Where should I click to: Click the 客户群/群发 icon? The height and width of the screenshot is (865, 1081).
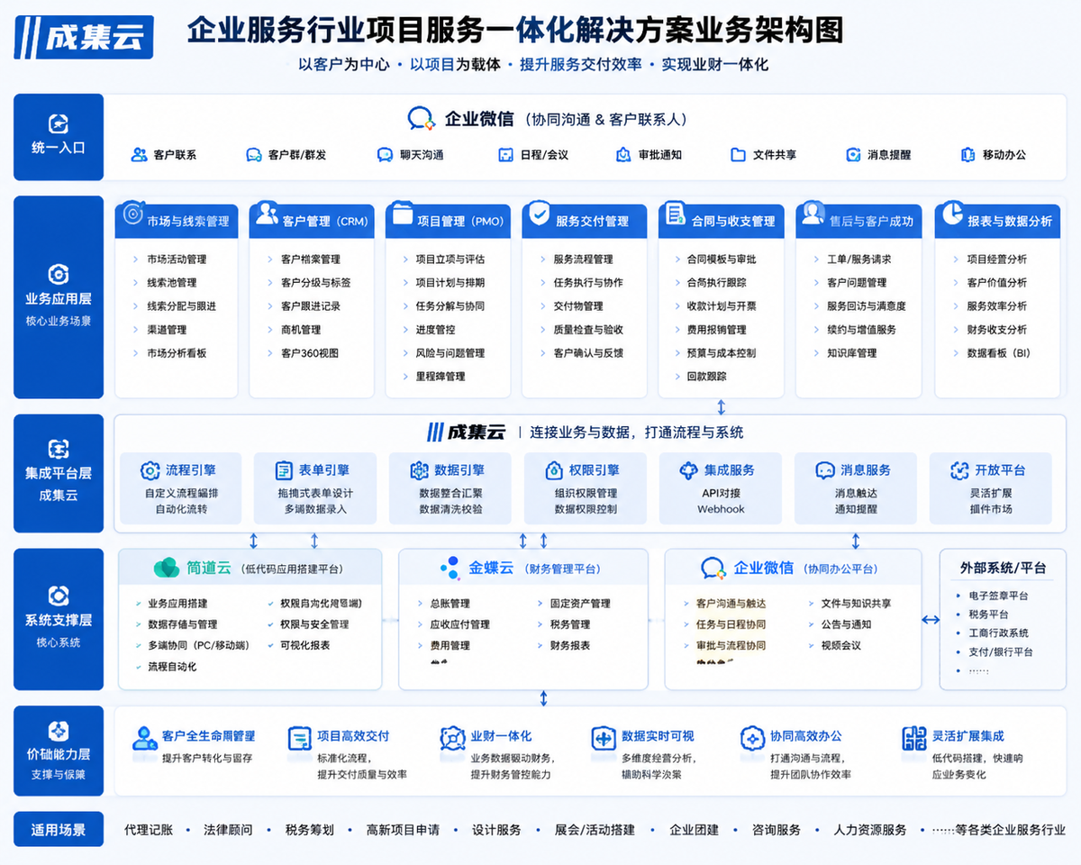click(x=254, y=155)
